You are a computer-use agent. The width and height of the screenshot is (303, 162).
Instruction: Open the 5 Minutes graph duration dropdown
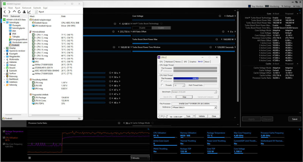140,158
